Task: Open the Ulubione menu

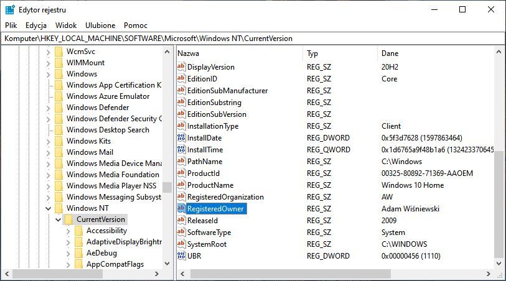Action: point(100,25)
